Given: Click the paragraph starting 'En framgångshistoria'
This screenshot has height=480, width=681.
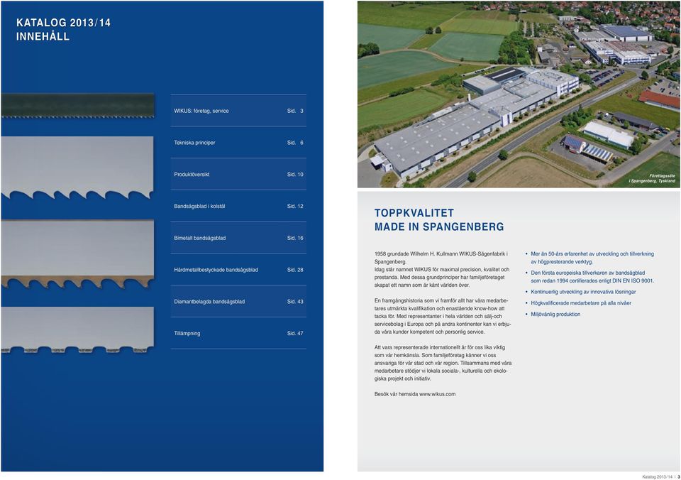Looking at the screenshot, I should point(443,316).
